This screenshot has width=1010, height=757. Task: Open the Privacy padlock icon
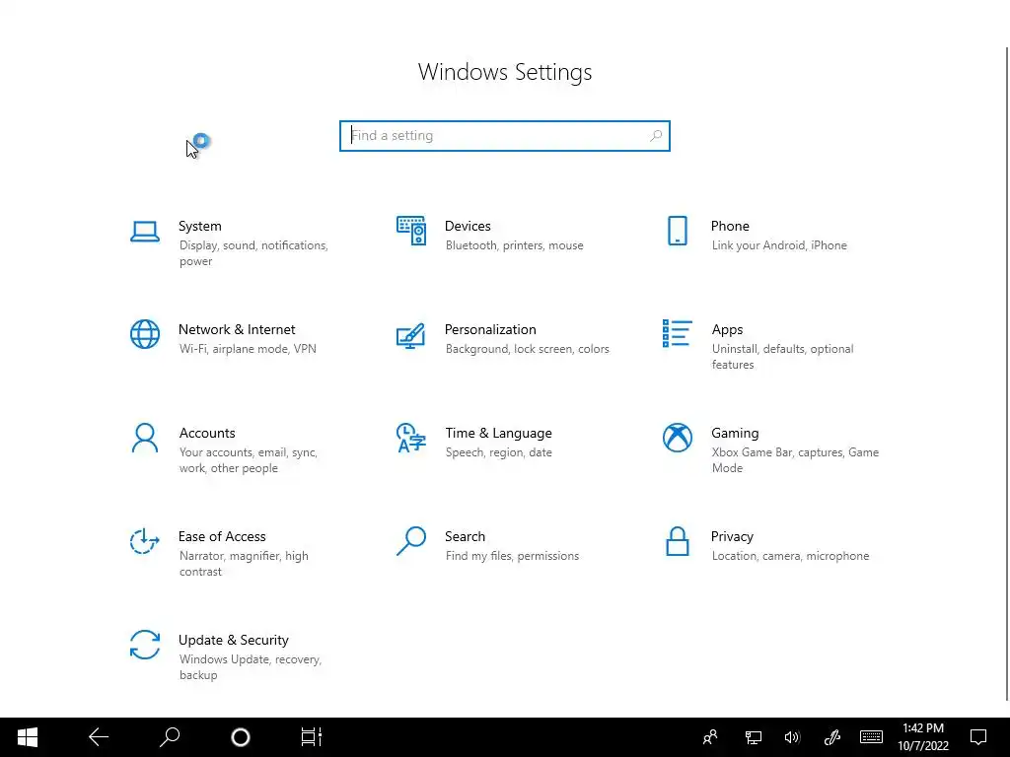click(x=677, y=541)
